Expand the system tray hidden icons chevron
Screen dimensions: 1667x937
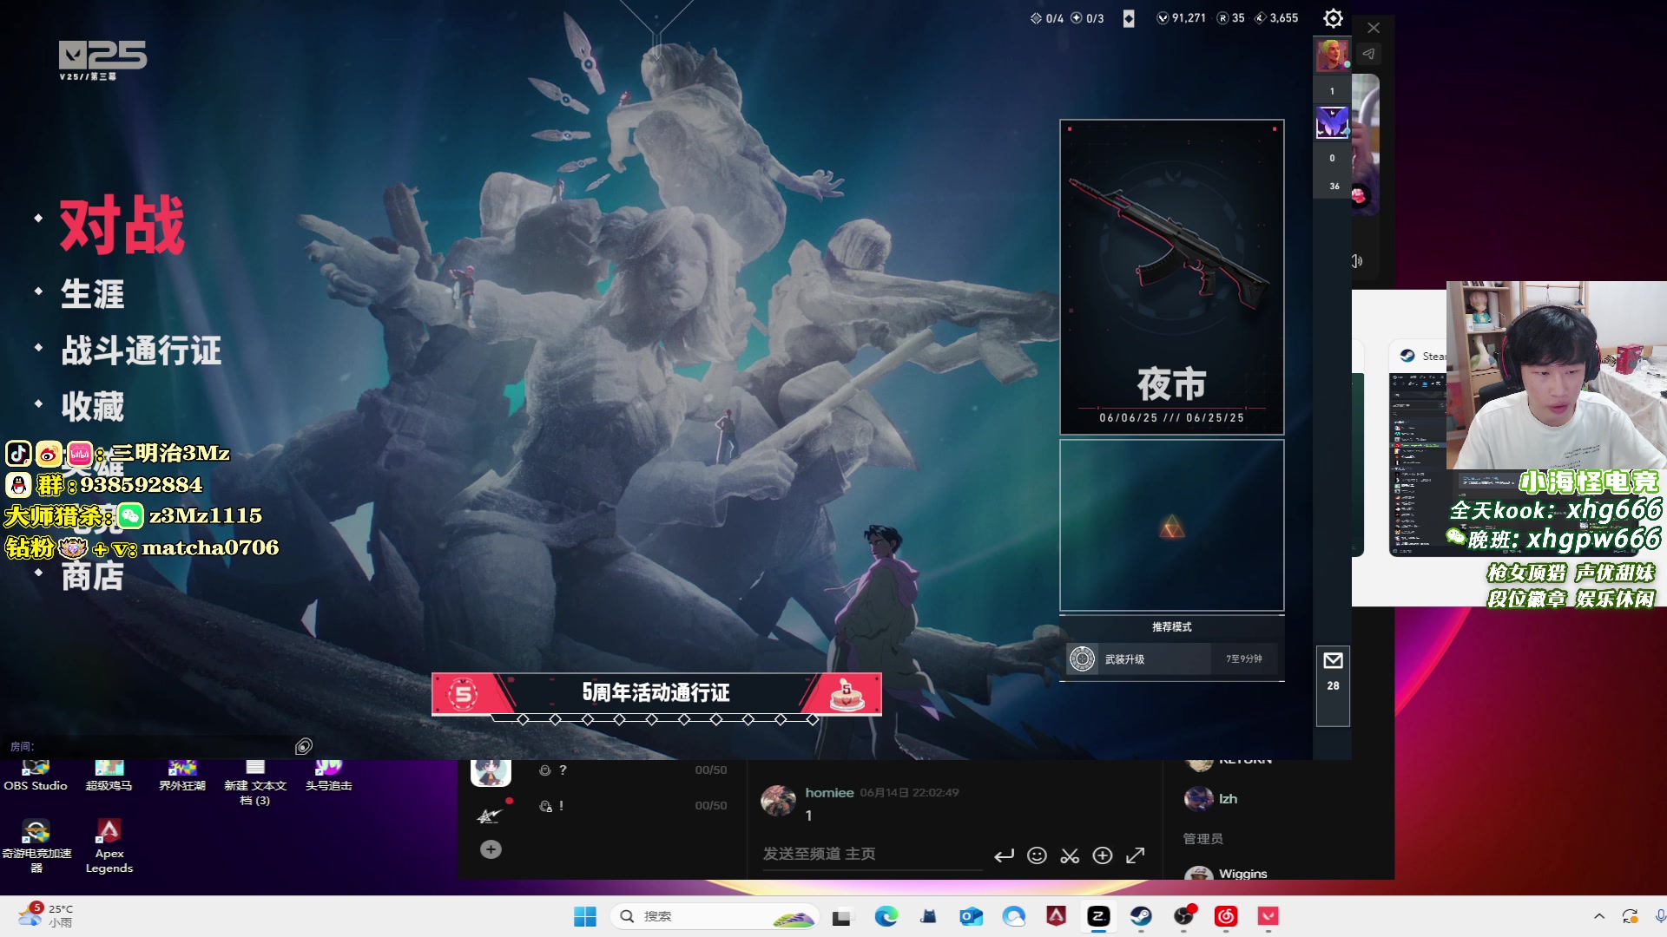1598,916
